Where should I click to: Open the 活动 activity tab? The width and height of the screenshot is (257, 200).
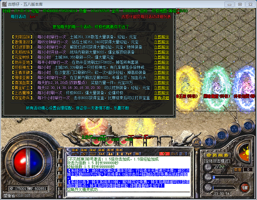pos(93,150)
